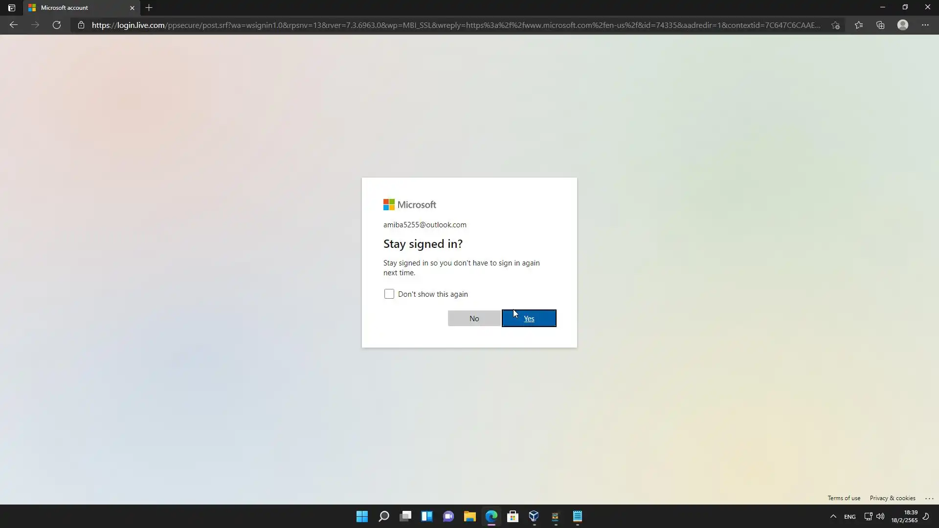Open the Terms of use link

[844, 498]
